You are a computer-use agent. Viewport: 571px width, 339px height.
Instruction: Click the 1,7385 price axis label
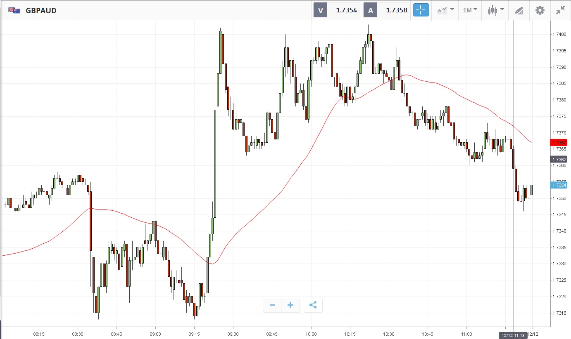[559, 83]
